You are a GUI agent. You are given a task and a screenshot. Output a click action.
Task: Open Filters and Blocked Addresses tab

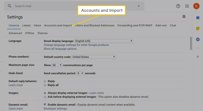click(x=95, y=26)
